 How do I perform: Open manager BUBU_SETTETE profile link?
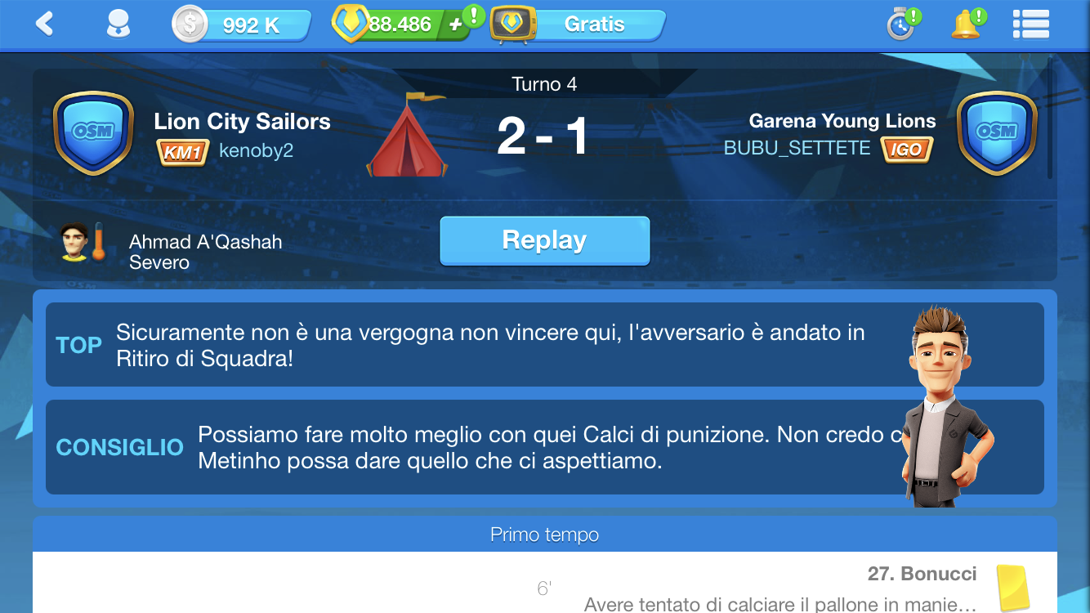797,149
